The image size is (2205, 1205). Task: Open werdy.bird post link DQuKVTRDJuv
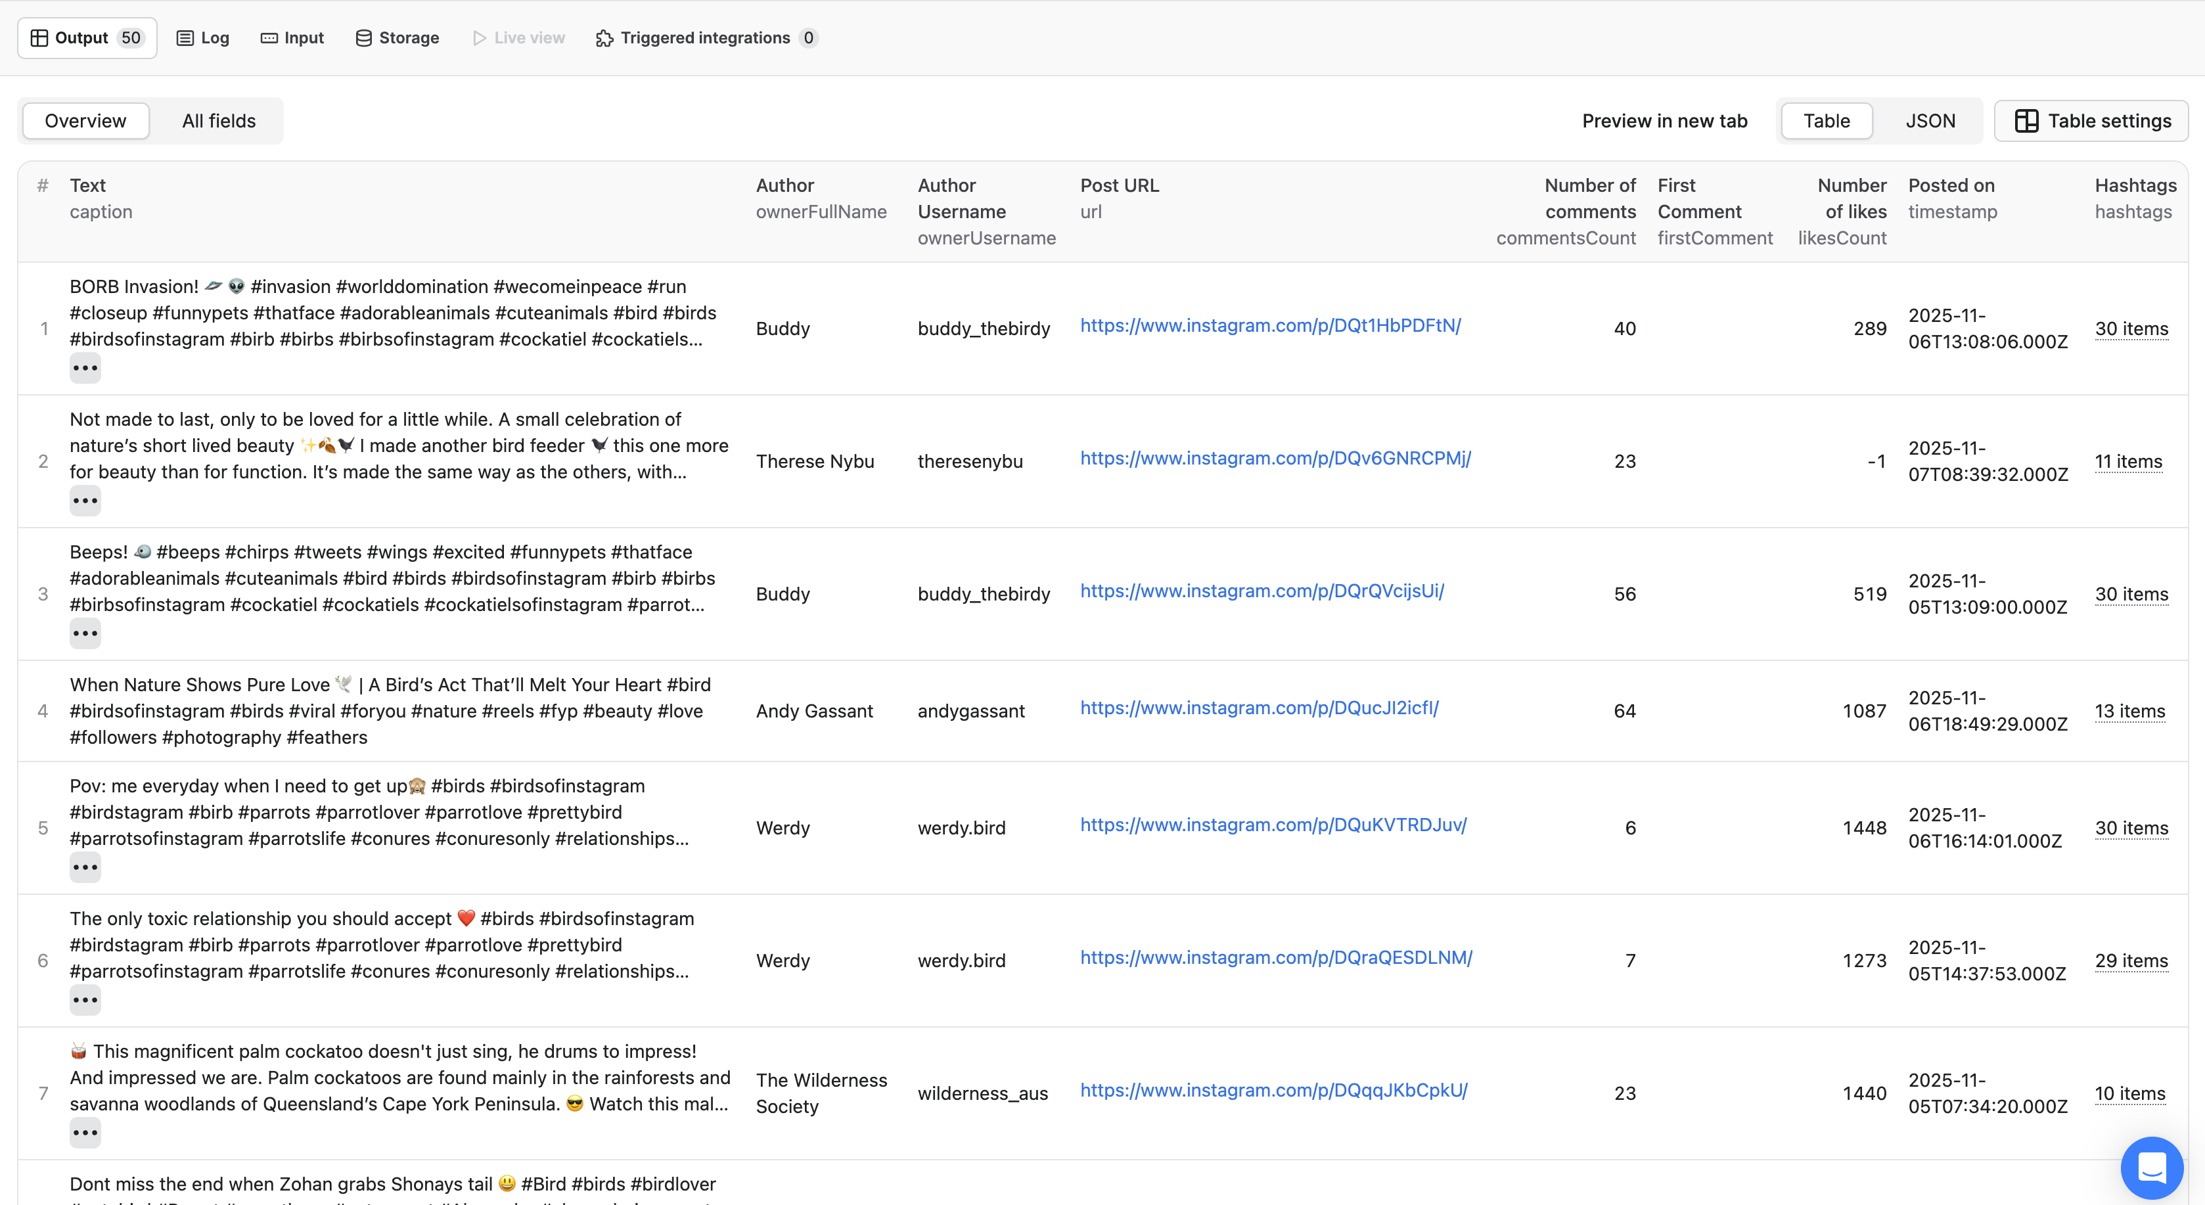[x=1273, y=825]
